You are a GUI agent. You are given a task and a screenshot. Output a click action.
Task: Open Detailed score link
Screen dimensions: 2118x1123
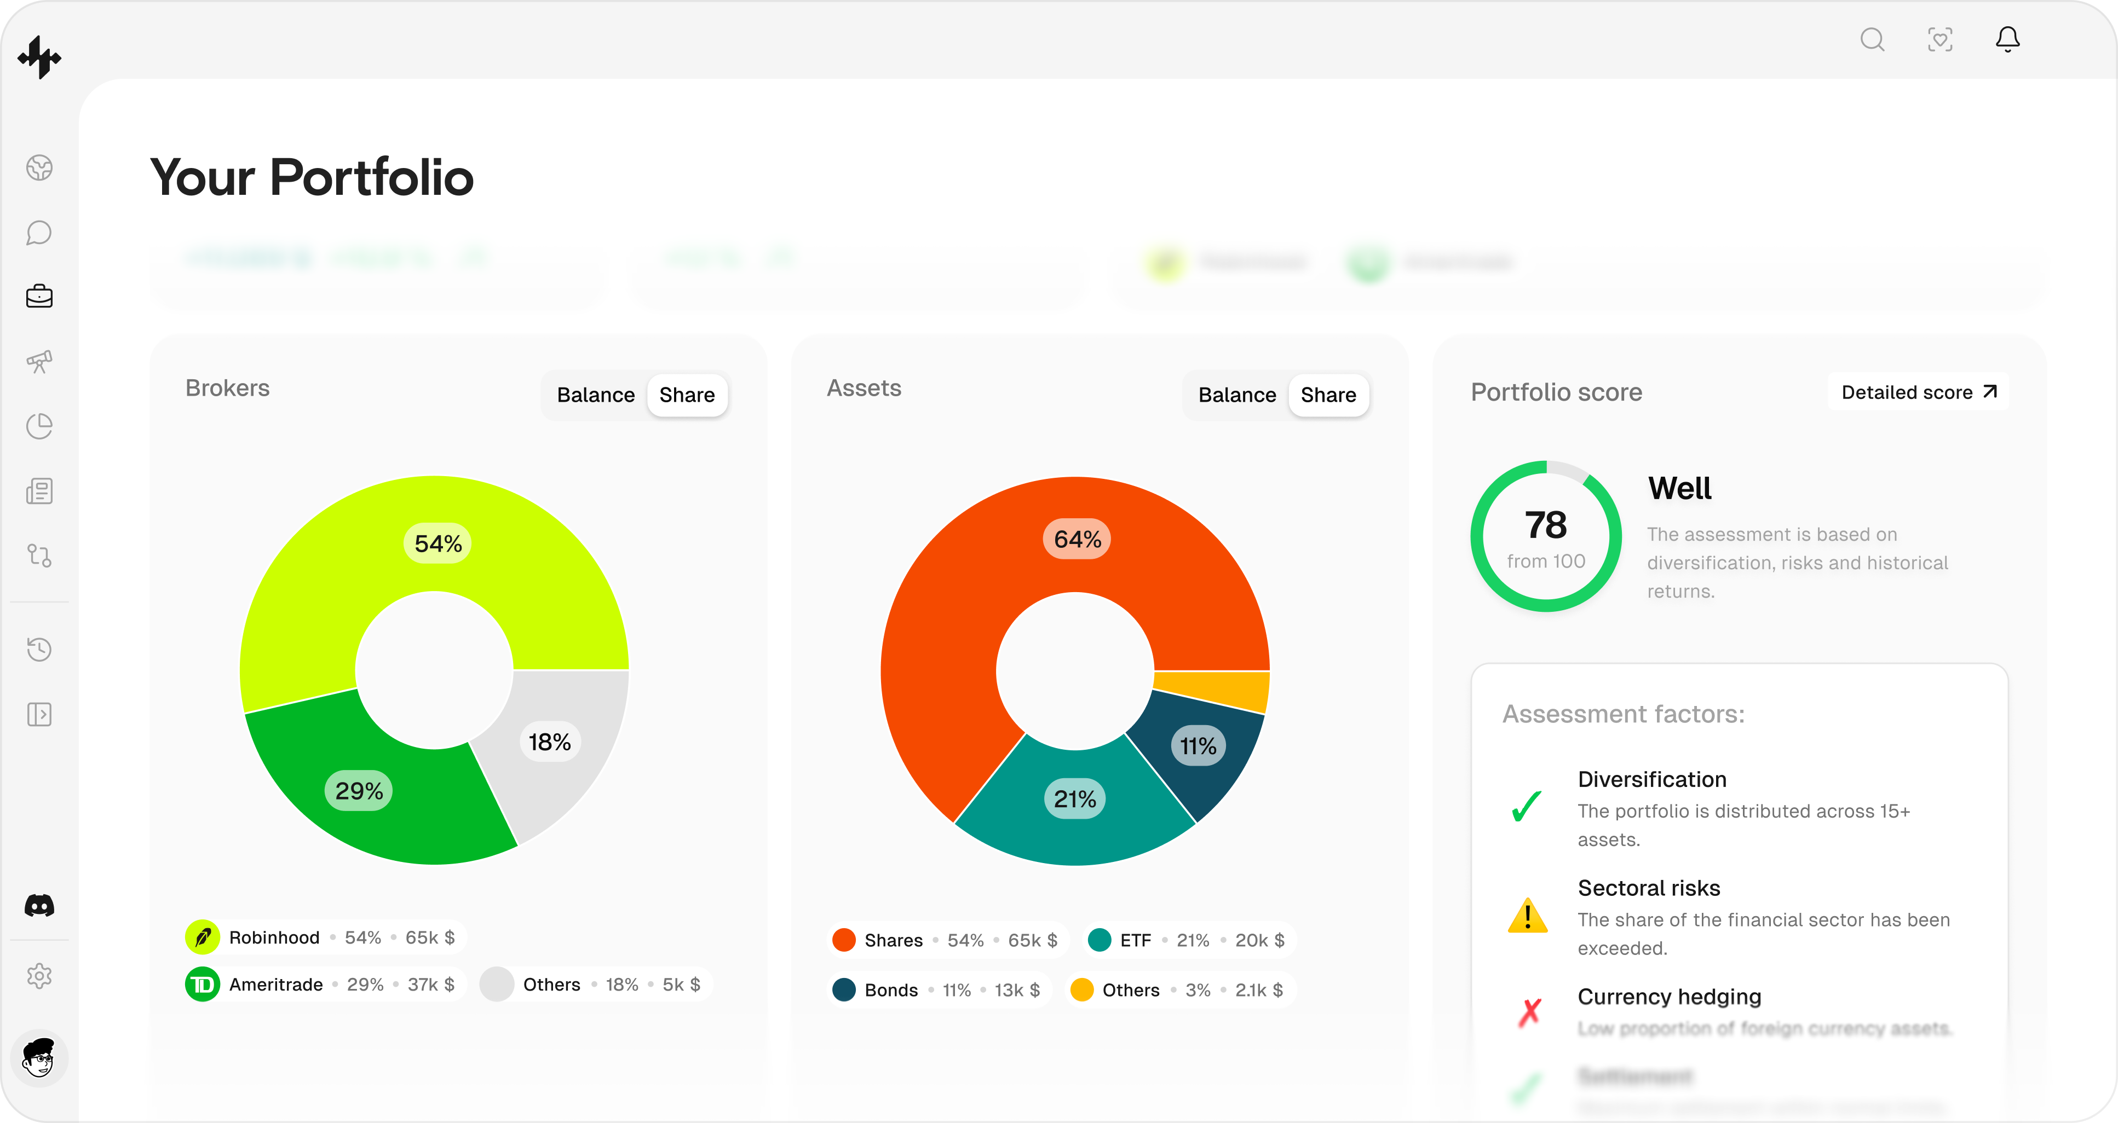pyautogui.click(x=1918, y=393)
